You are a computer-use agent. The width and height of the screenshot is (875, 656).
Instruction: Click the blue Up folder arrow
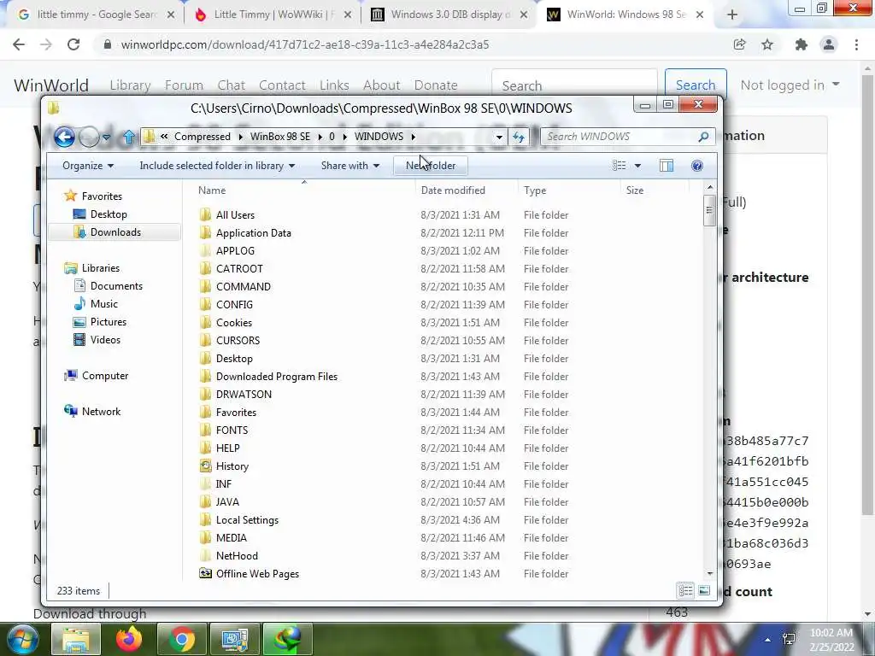point(129,137)
